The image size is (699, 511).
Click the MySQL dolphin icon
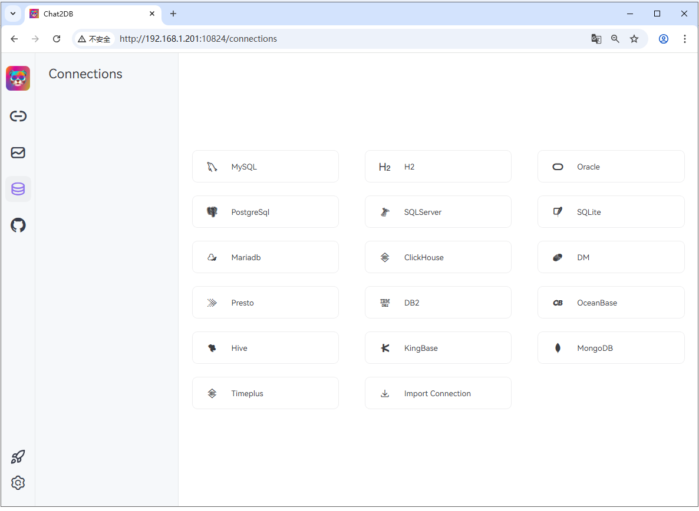tap(212, 167)
